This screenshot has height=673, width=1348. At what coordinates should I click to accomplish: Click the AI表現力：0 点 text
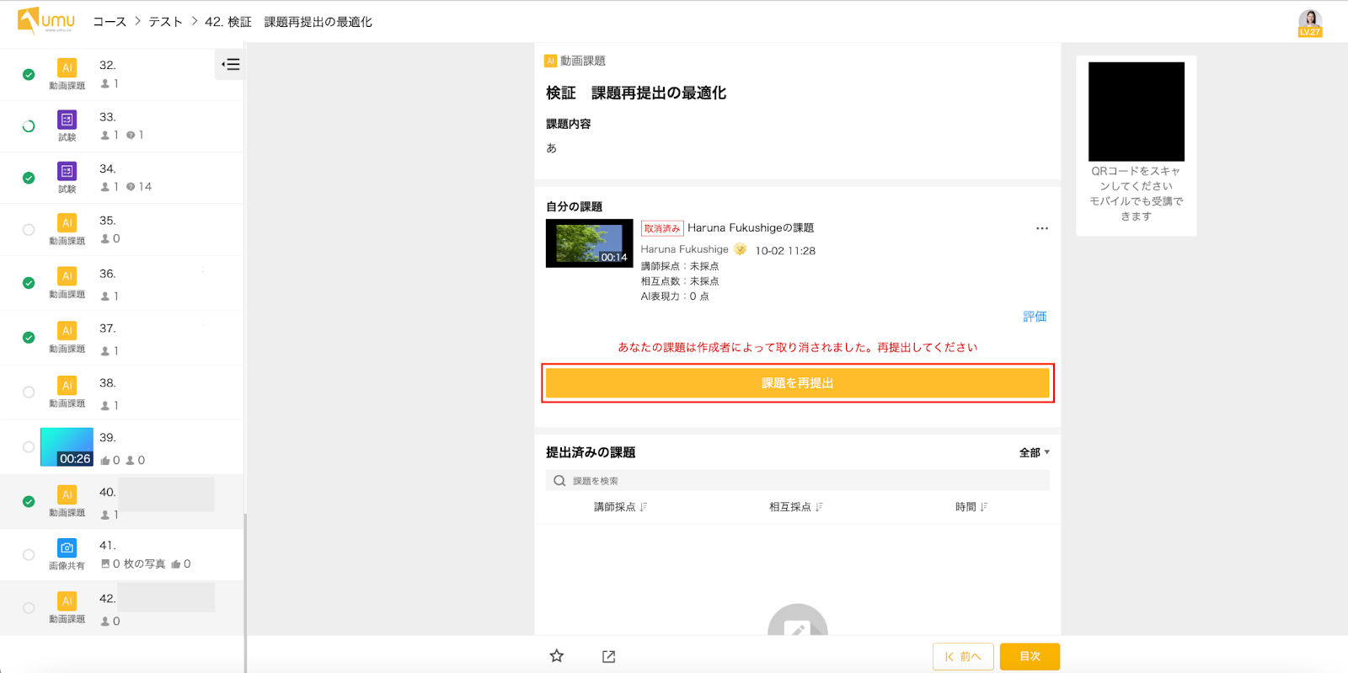tap(675, 296)
